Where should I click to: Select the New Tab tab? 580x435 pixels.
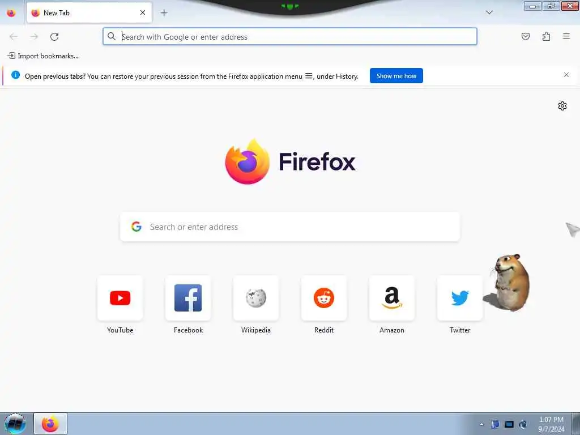tap(89, 12)
